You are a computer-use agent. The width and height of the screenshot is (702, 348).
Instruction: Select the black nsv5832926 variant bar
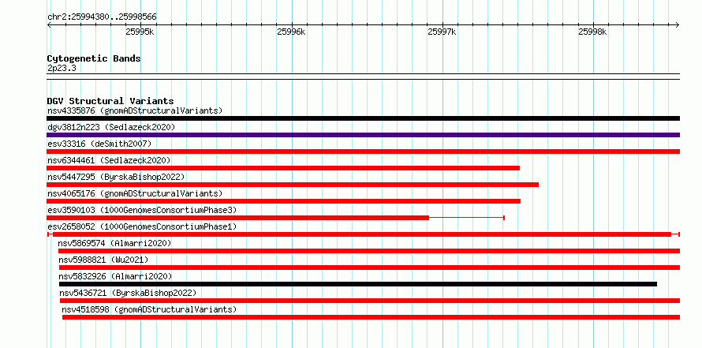point(358,284)
